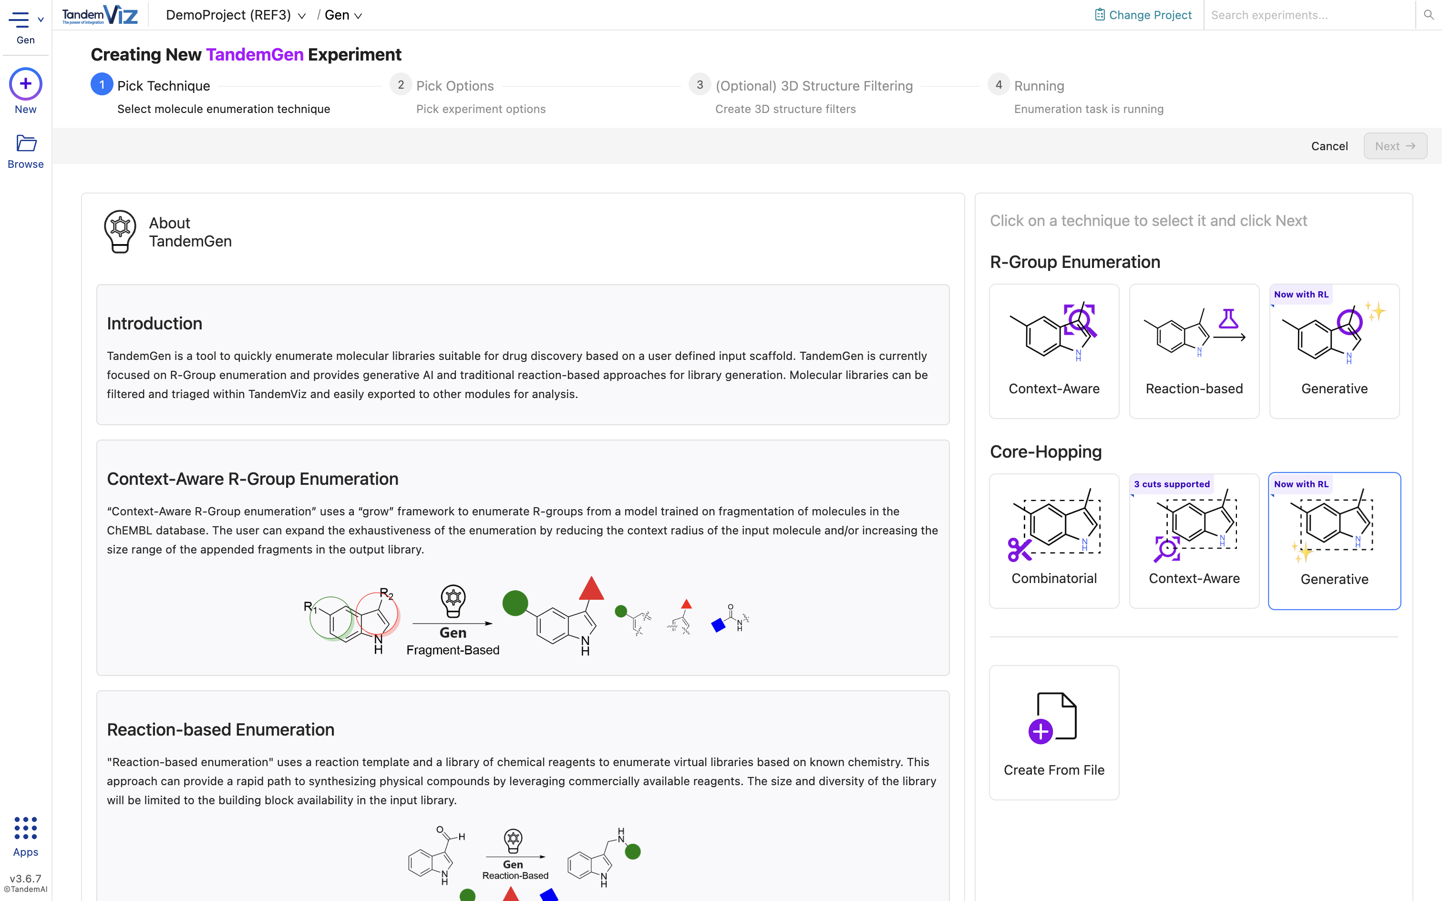Viewport: 1442px width, 901px height.
Task: Click the TandemViz logo
Action: [x=100, y=14]
